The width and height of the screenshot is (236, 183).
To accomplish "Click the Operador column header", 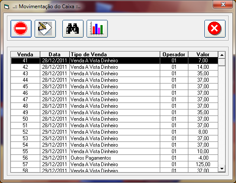I will click(174, 54).
